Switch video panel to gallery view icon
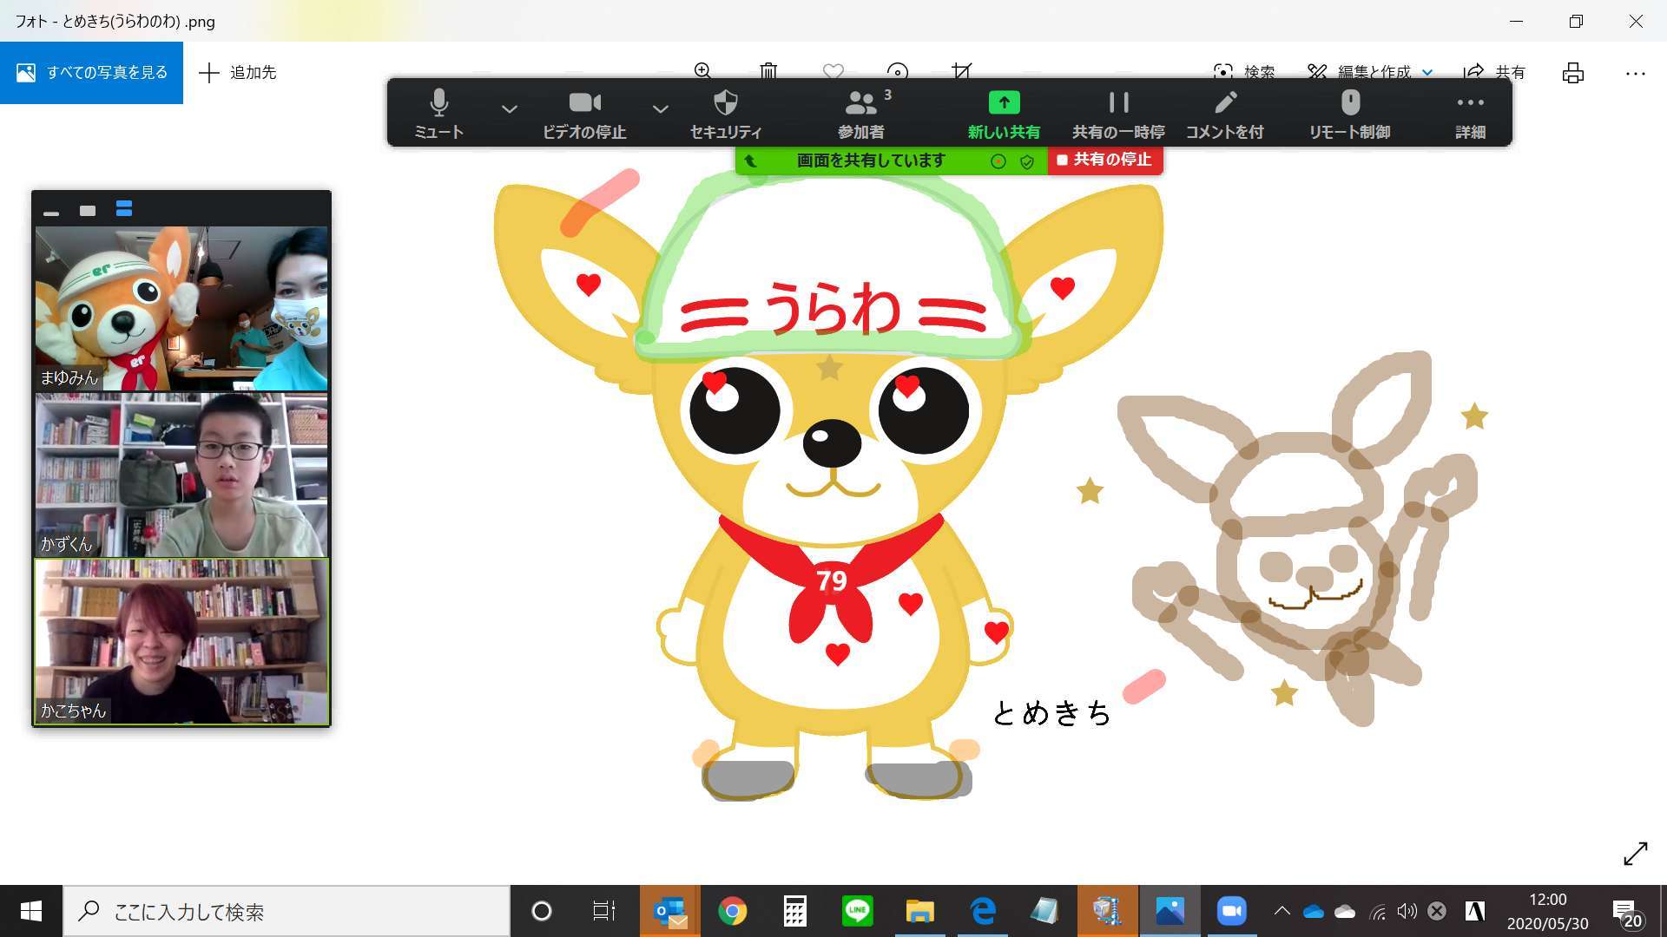The width and height of the screenshot is (1667, 937). 124,209
